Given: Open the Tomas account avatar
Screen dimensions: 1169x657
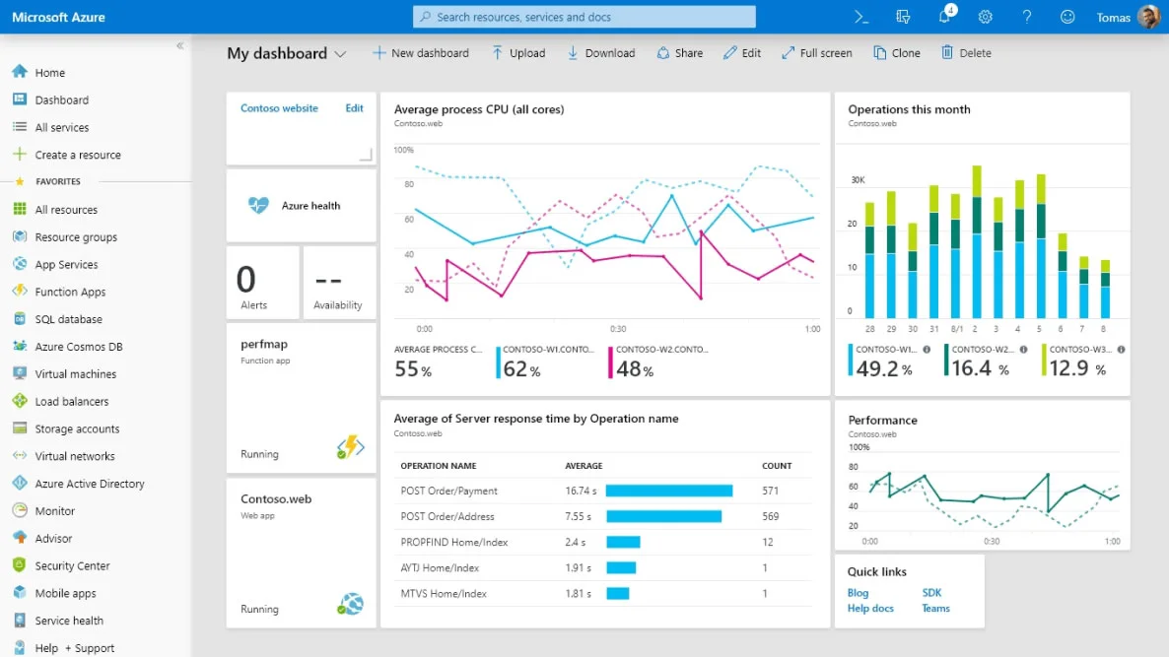Looking at the screenshot, I should pos(1149,17).
